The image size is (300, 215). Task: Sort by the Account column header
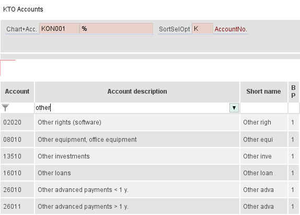17,92
